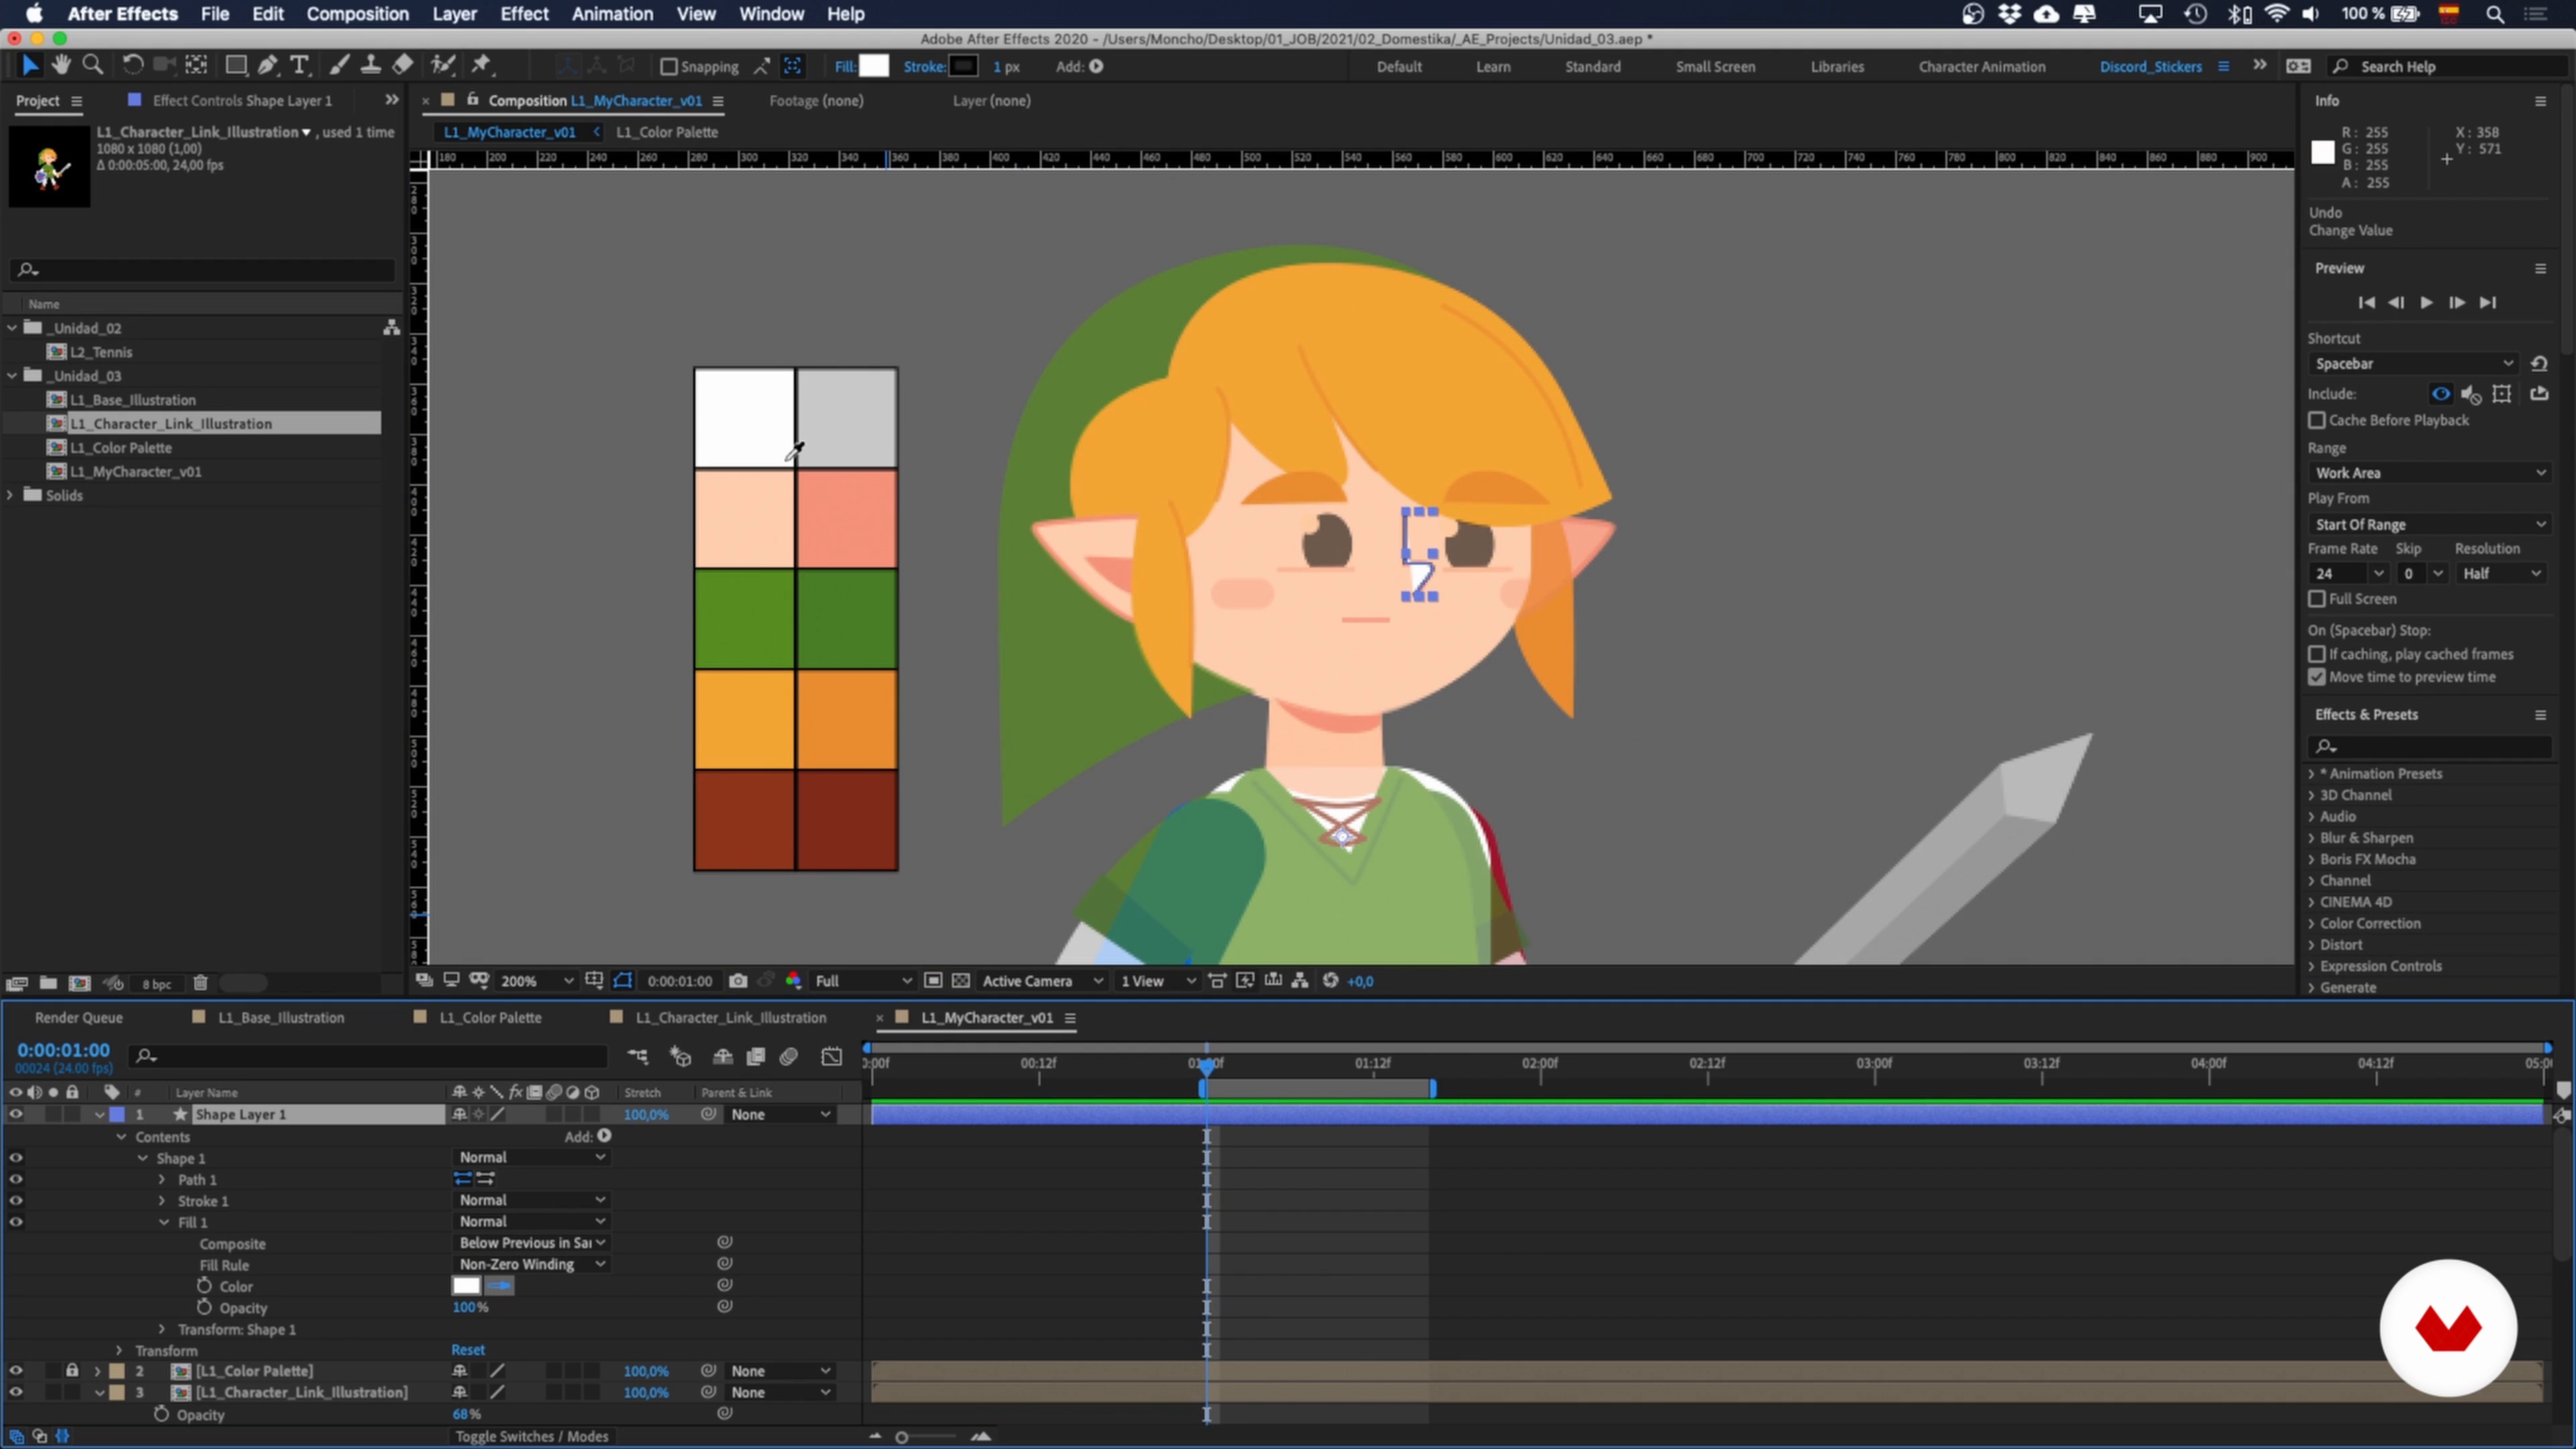Open Play From Start Of Range dropdown

(2430, 525)
